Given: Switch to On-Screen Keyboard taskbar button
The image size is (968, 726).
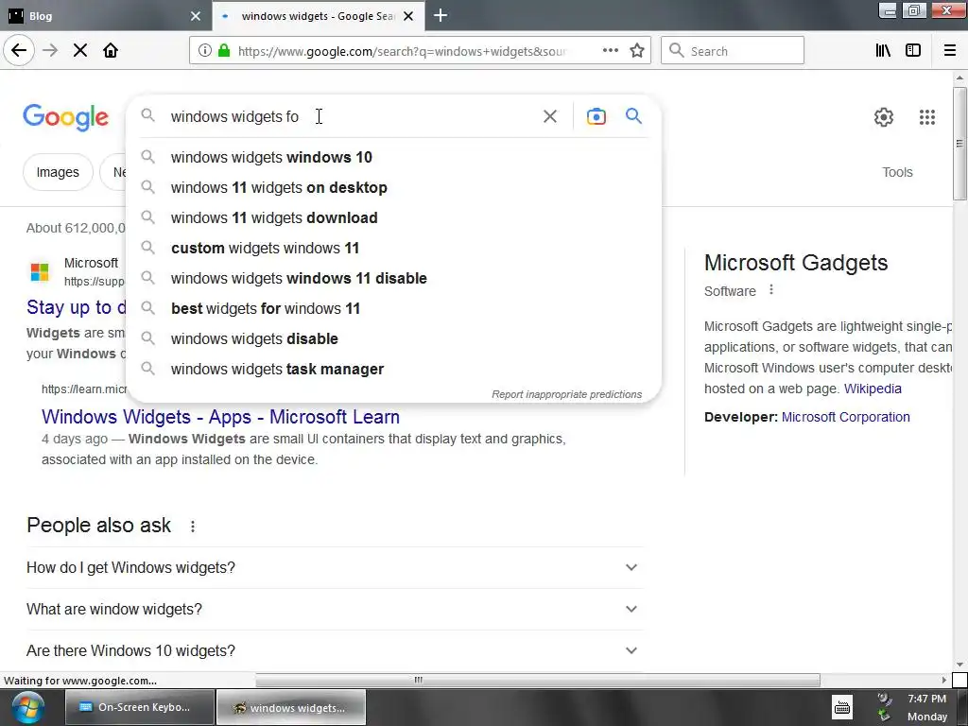Looking at the screenshot, I should click(x=140, y=707).
